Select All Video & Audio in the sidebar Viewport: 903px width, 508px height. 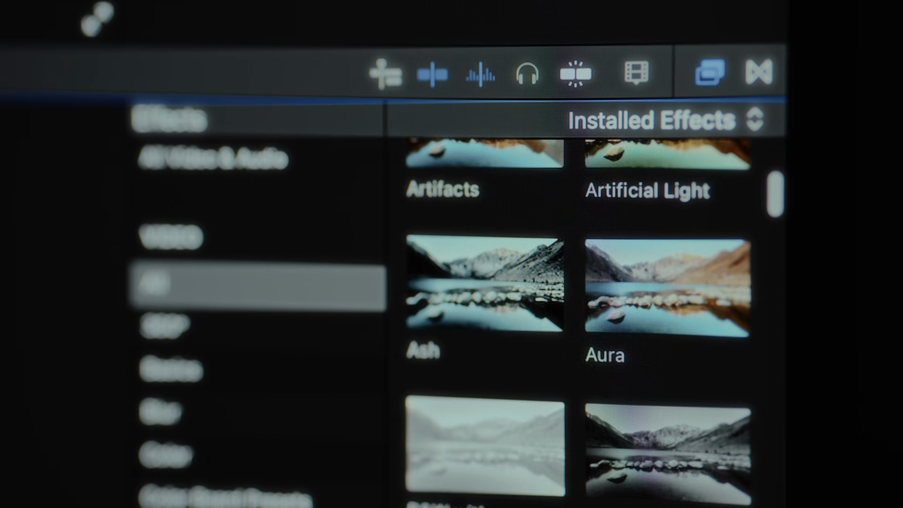pyautogui.click(x=213, y=159)
